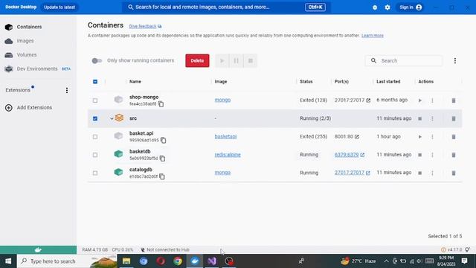Copy the catalogdb container ID

point(162,176)
